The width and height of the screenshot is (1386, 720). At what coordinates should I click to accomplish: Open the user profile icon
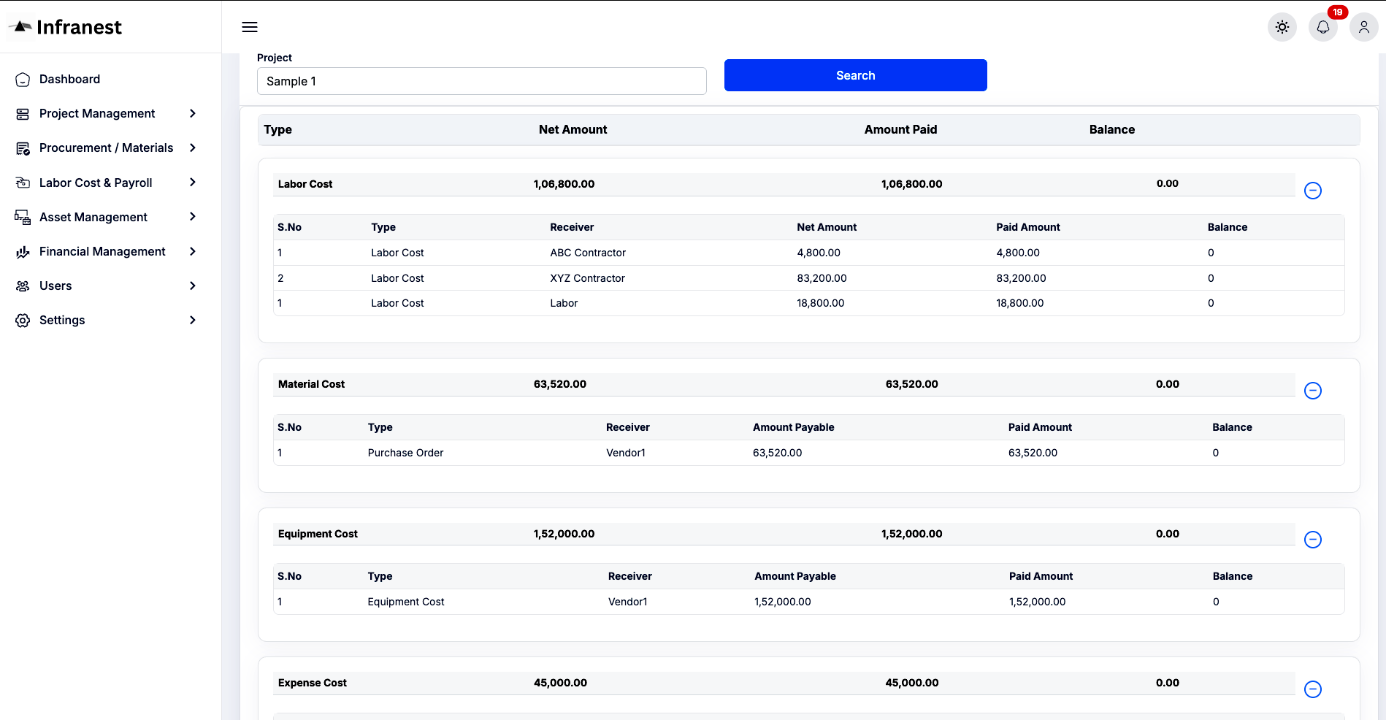point(1364,27)
